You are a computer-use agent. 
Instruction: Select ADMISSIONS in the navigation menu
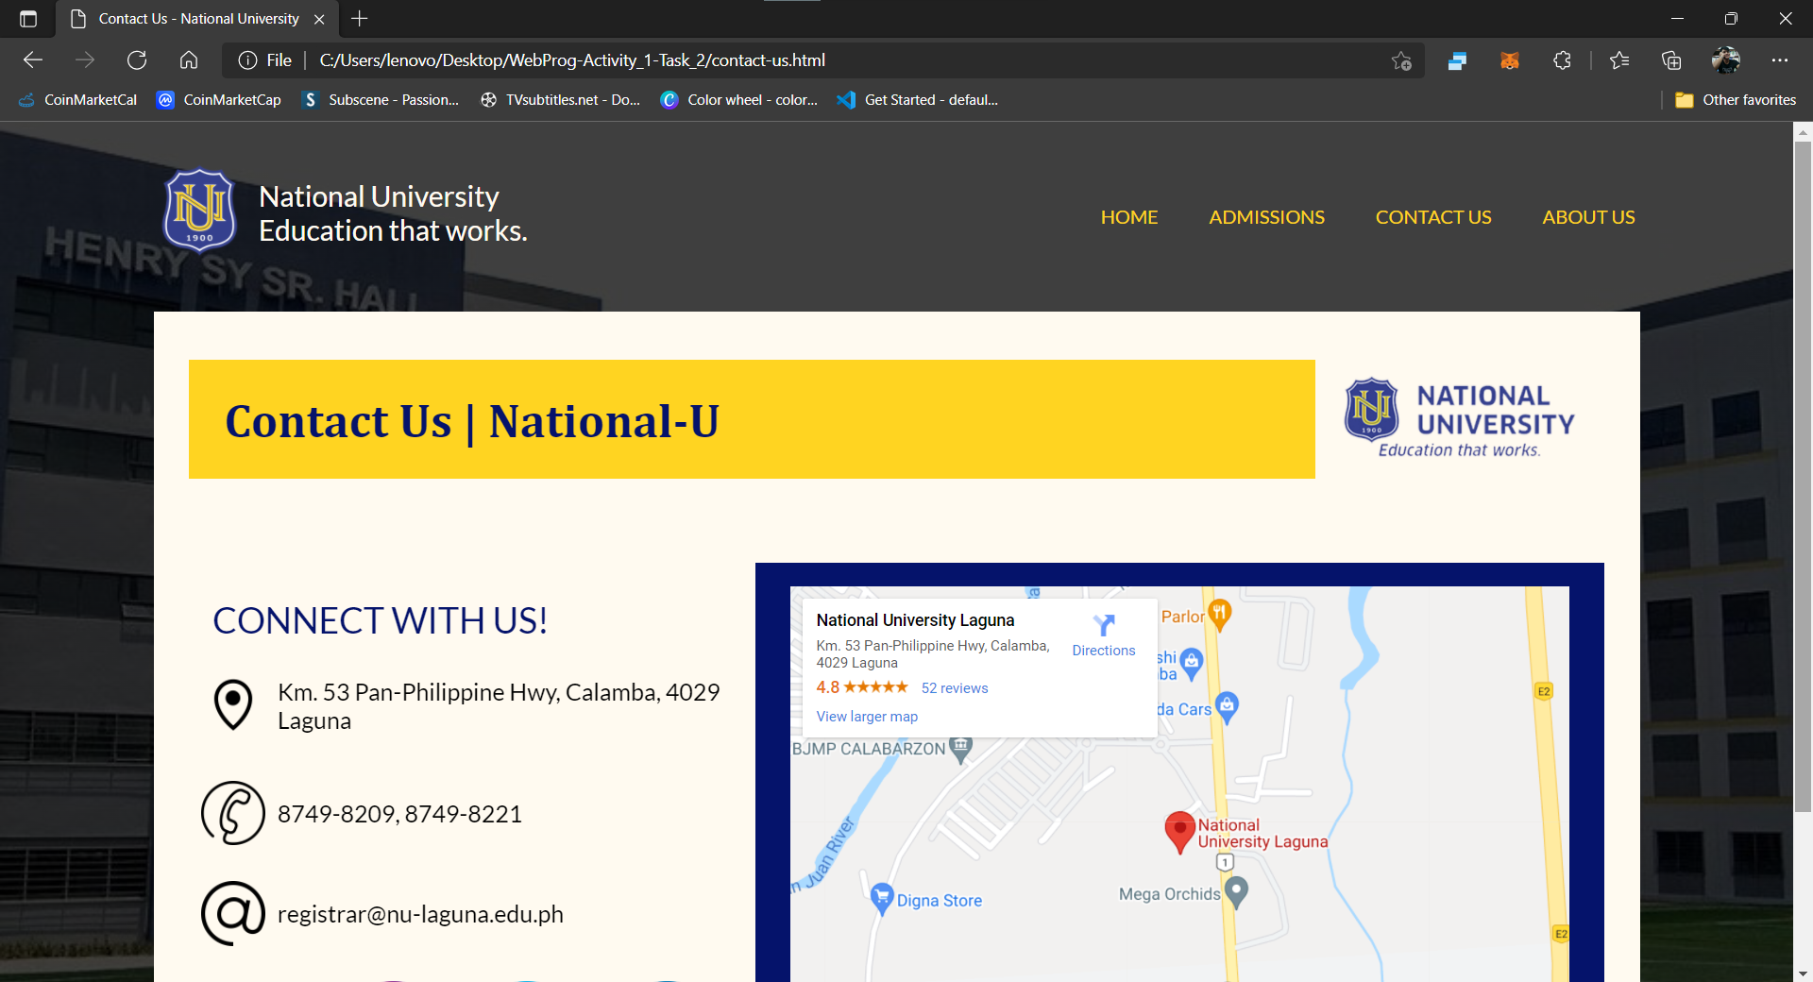click(x=1266, y=217)
